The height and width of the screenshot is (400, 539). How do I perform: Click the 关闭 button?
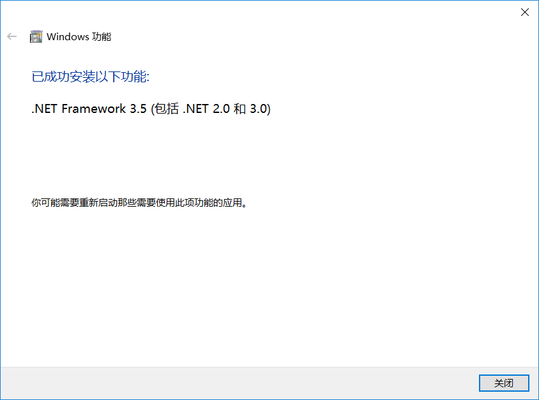[x=504, y=383]
